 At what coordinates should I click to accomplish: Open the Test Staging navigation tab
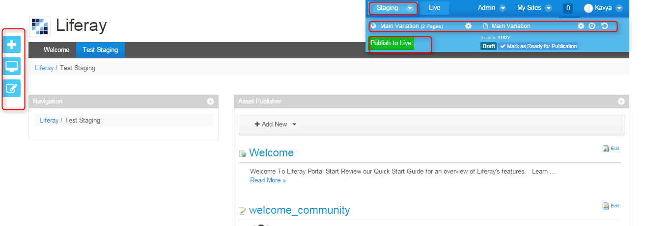(x=100, y=50)
